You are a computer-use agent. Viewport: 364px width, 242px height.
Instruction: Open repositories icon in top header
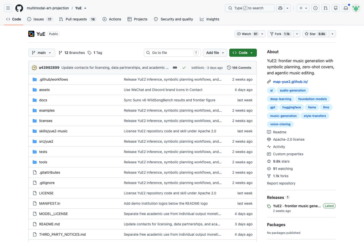tap(336, 8)
